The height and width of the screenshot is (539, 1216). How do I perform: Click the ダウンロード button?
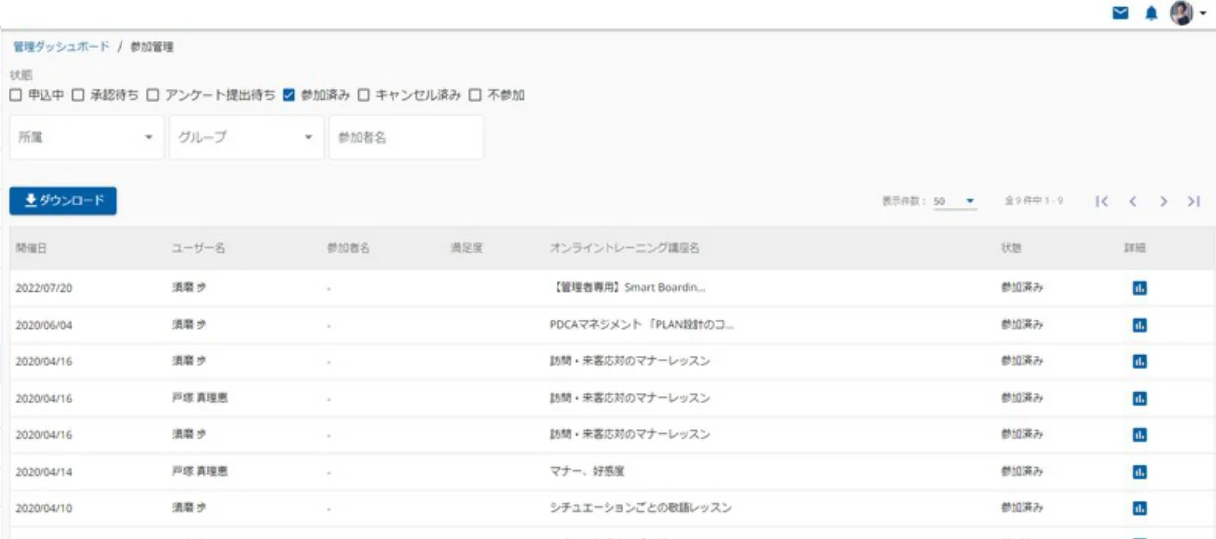[x=63, y=201]
